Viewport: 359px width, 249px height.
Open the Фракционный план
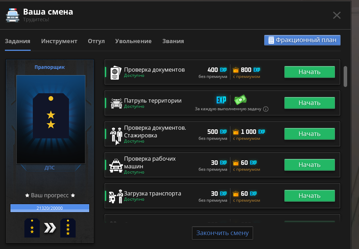tap(302, 40)
